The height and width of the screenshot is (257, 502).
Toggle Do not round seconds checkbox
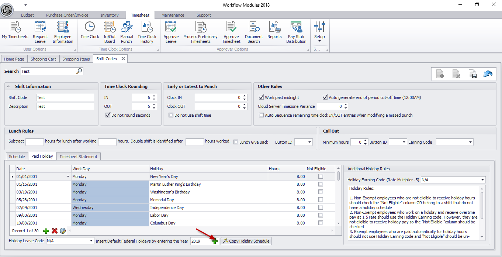108,115
